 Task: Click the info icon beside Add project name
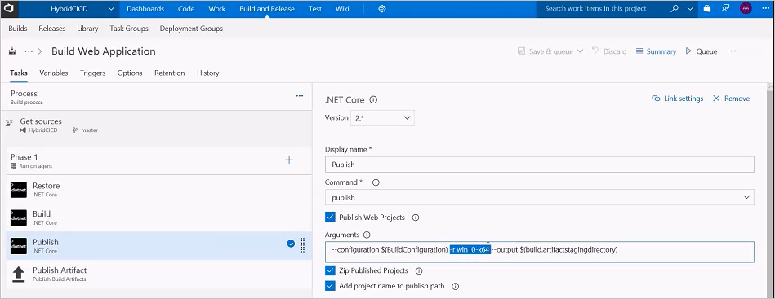tap(455, 286)
